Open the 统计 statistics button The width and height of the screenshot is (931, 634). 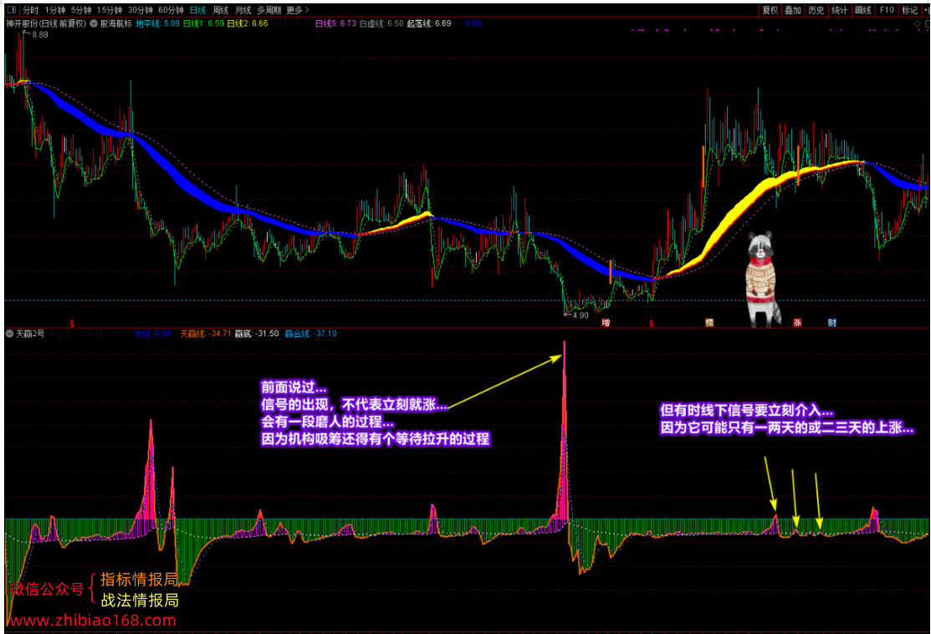(x=840, y=10)
